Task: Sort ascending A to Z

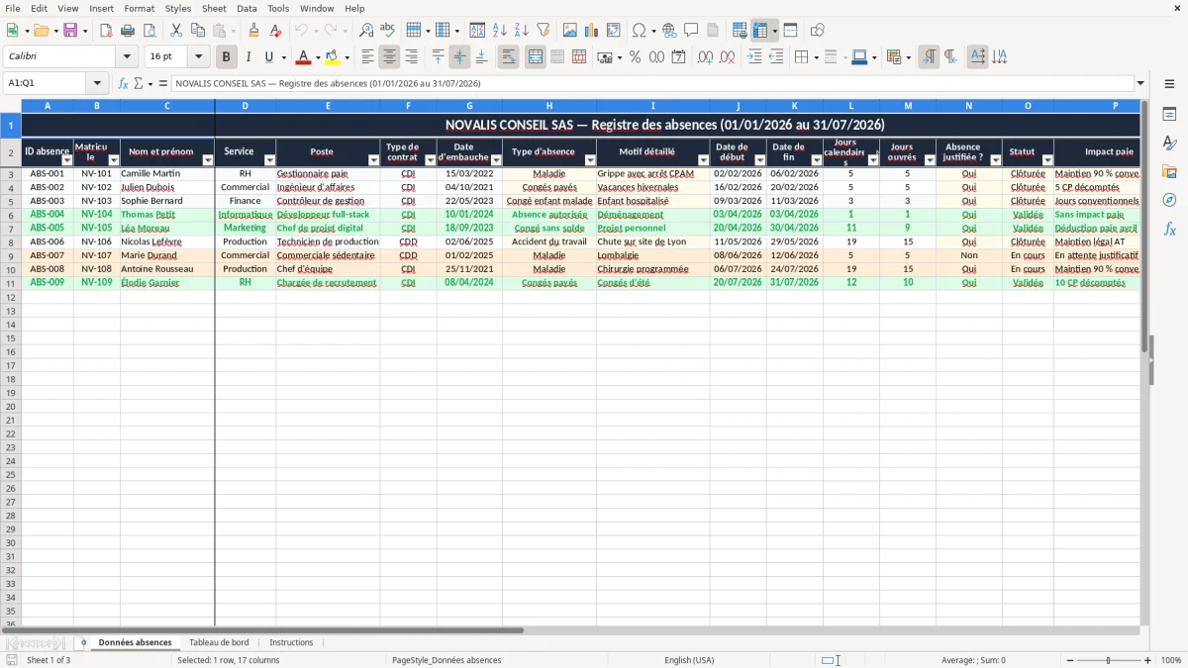Action: tap(499, 31)
